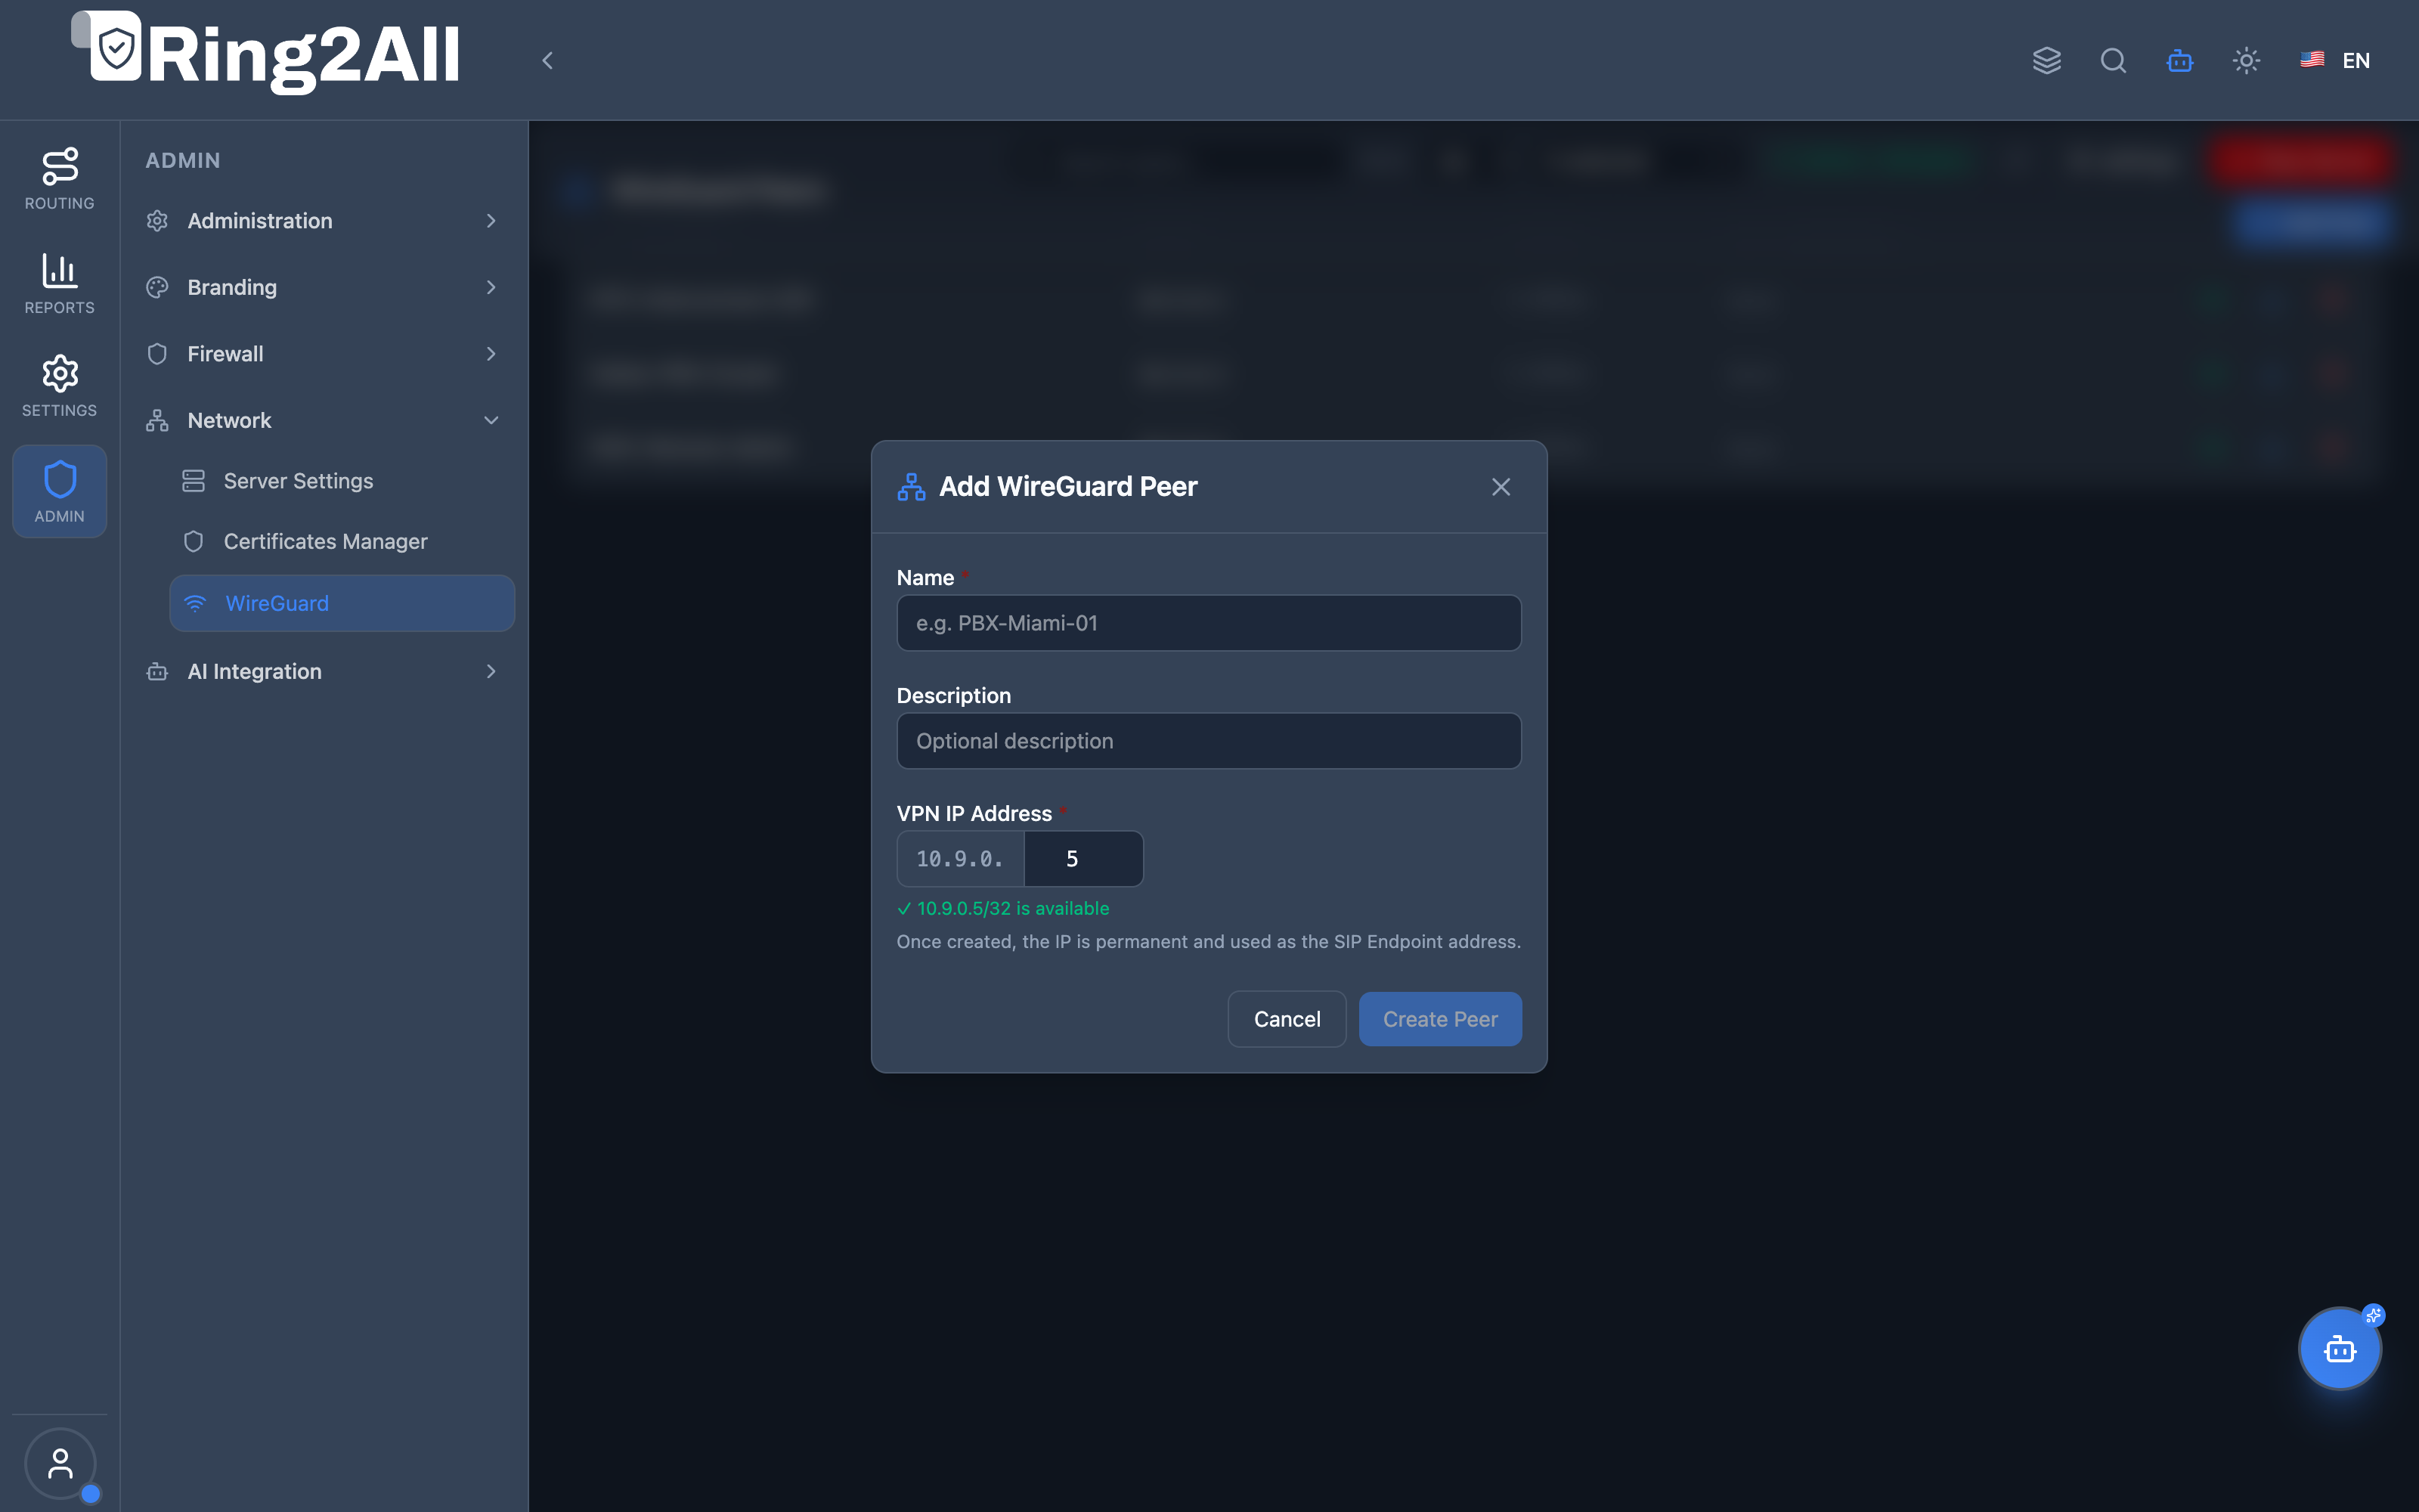
Task: Click the ADMIN heading text
Action: [183, 160]
